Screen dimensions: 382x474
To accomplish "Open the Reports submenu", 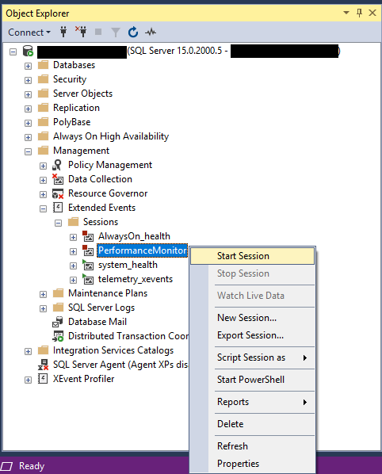I will 252,402.
